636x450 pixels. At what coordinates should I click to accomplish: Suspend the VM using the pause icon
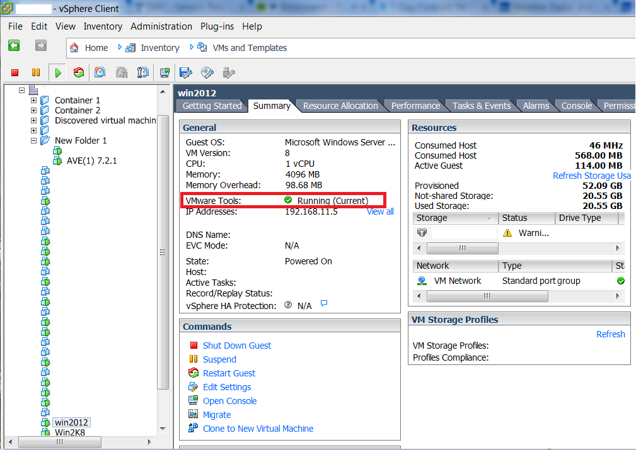coord(35,72)
